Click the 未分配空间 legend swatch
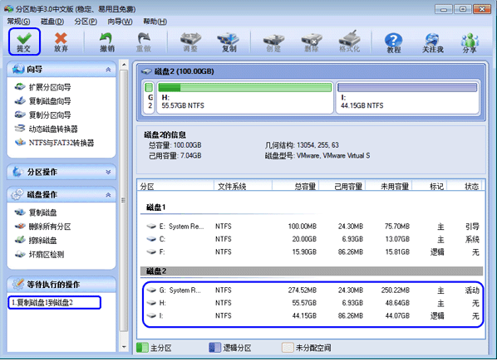This screenshot has width=497, height=361. [x=288, y=348]
